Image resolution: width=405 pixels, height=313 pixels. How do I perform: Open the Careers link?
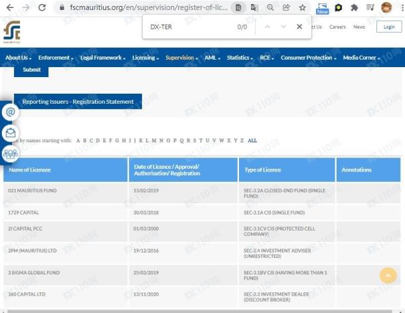pyautogui.click(x=337, y=27)
